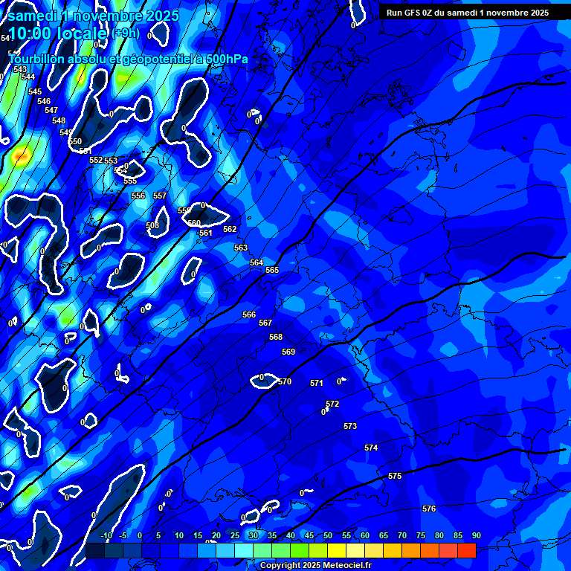Click the 567 contour label

[265, 323]
